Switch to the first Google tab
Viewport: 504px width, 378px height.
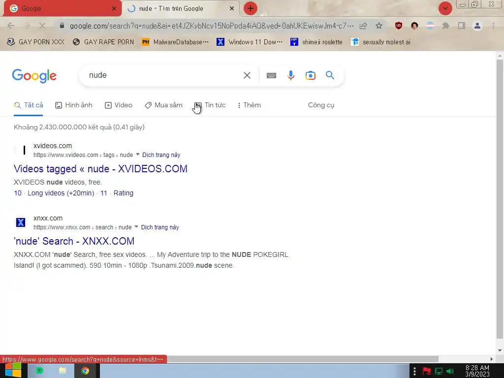pos(61,8)
